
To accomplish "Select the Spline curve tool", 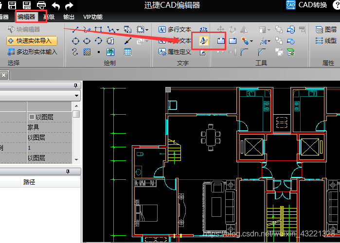I will tap(75, 52).
